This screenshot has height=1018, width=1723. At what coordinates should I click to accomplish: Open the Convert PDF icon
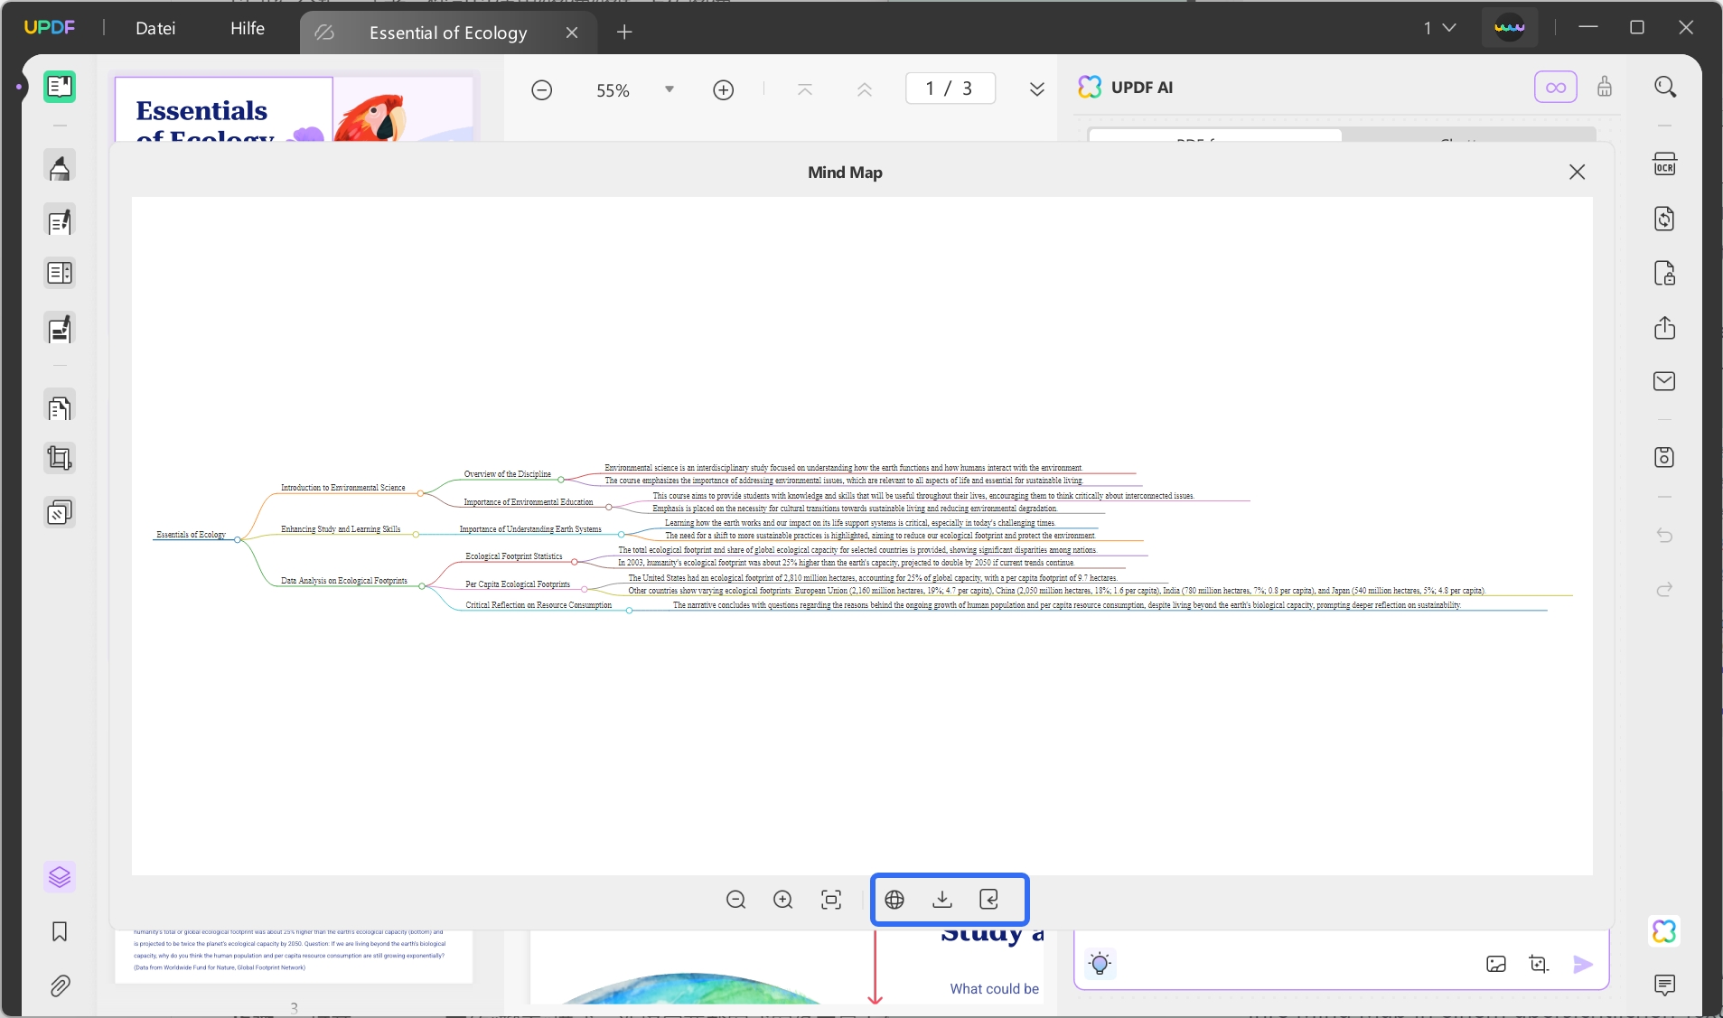[x=1664, y=219]
